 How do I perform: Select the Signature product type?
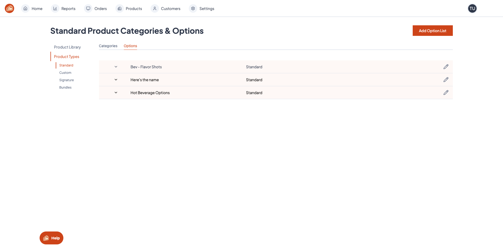click(x=67, y=80)
